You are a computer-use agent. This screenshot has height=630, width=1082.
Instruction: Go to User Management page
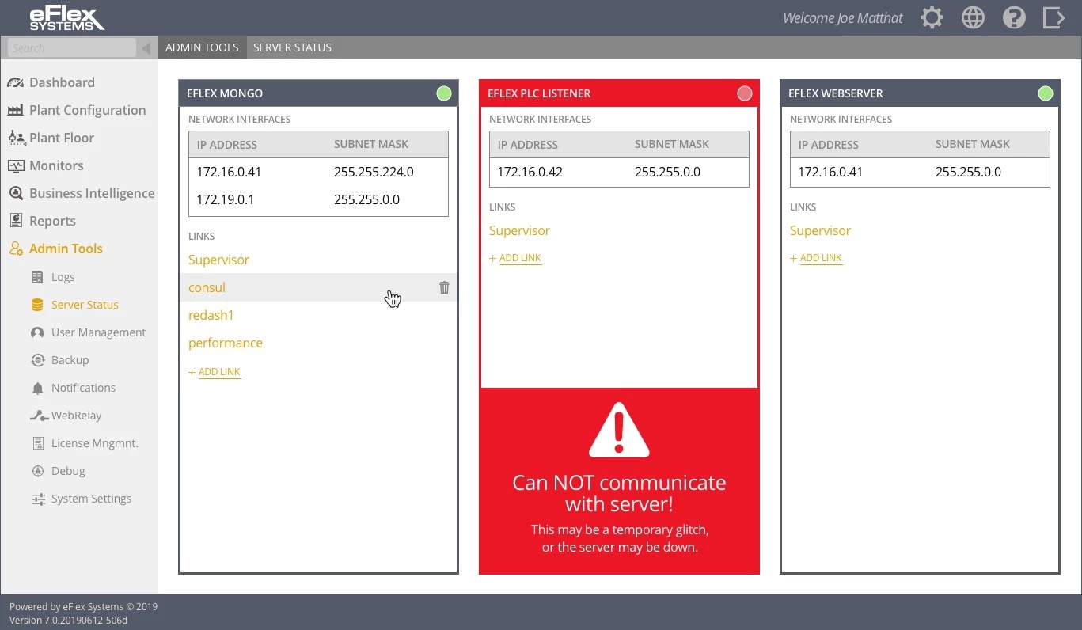(98, 332)
